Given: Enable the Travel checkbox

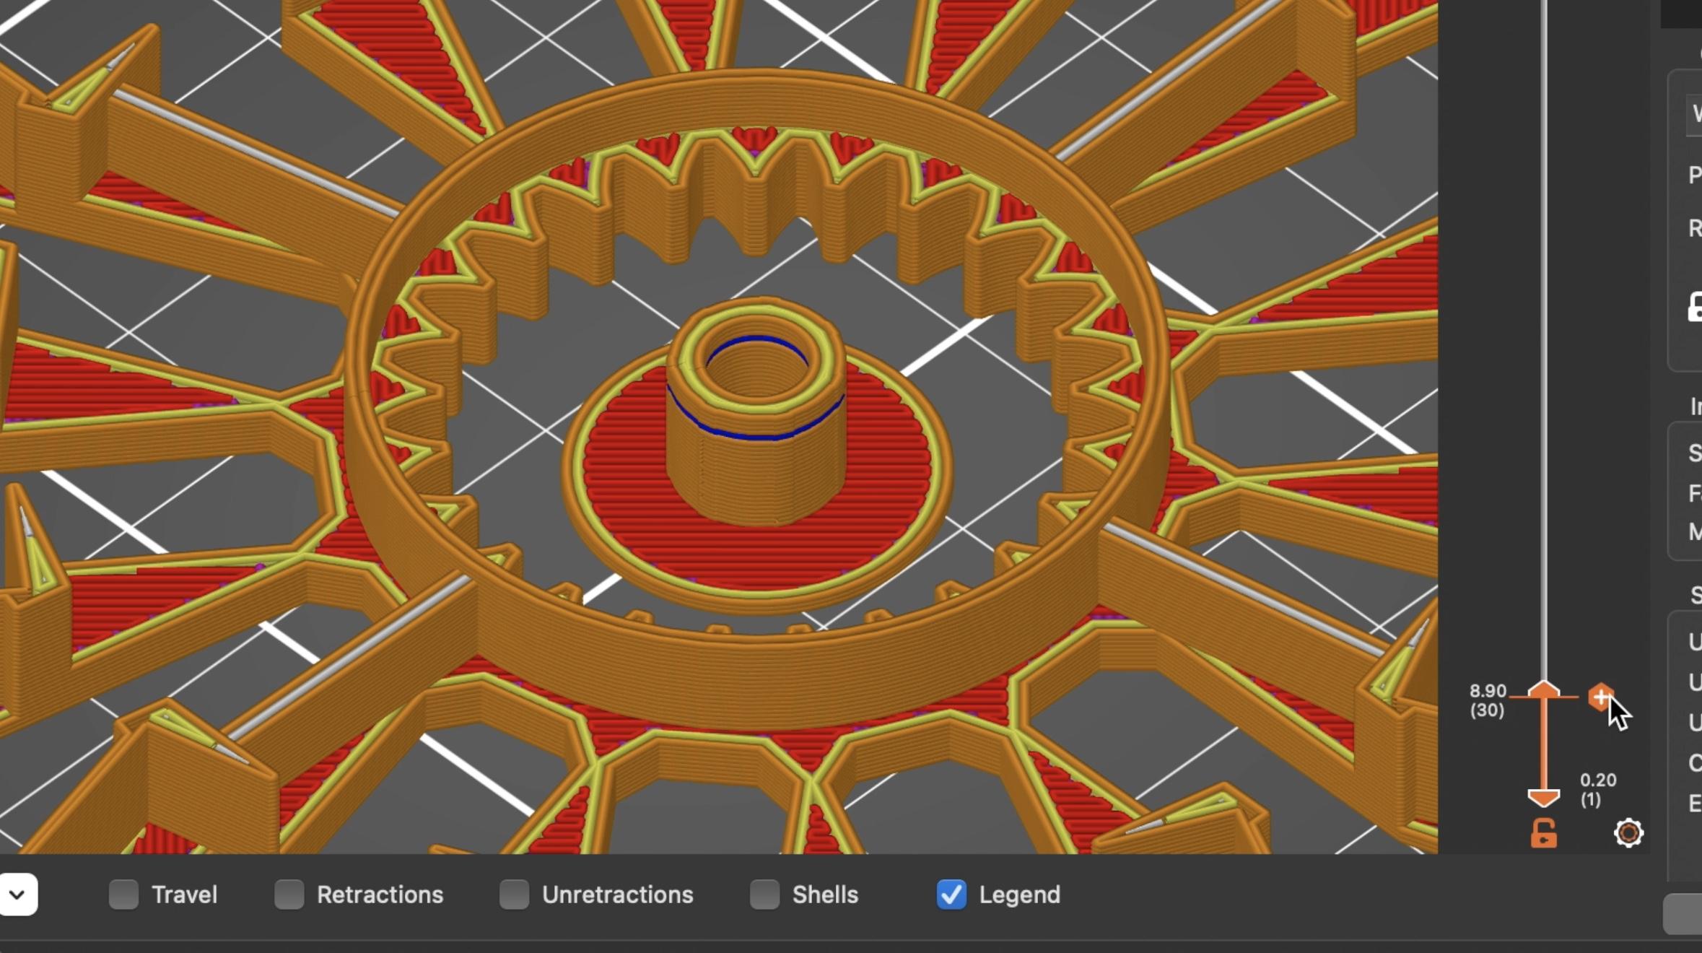Looking at the screenshot, I should click(123, 895).
